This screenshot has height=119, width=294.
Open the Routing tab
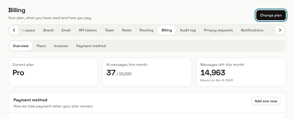click(146, 30)
